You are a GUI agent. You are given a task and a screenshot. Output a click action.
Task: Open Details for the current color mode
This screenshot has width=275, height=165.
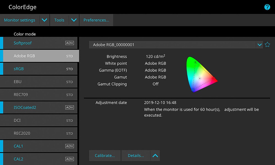(x=136, y=155)
